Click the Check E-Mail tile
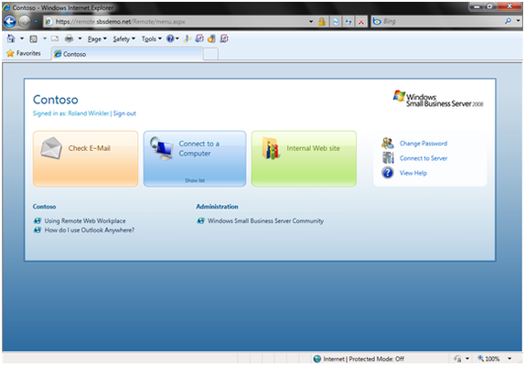Screen dimensions: 525x366 [85, 158]
